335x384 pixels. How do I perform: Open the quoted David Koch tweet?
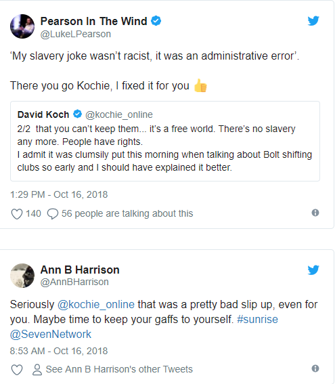(x=165, y=142)
